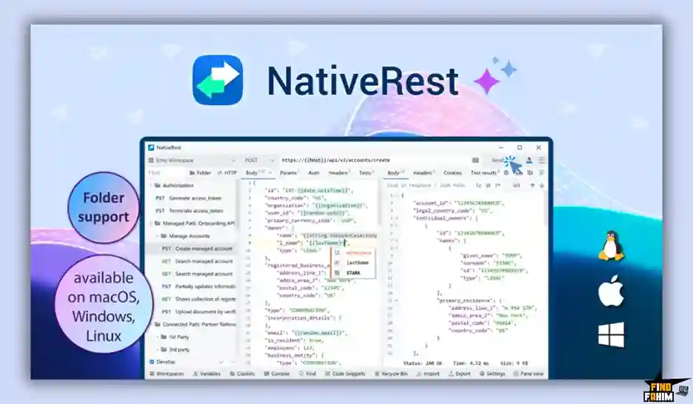693x404 pixels.
Task: Open the request Auth tab
Action: click(314, 173)
